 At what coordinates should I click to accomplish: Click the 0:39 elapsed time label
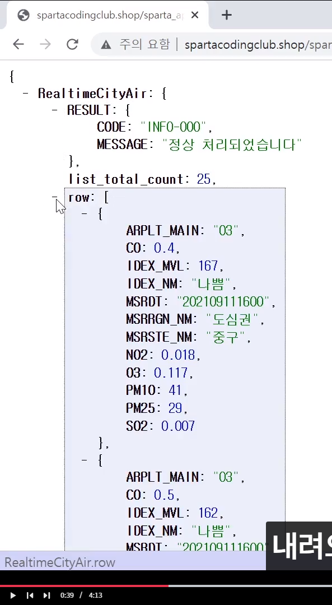(x=67, y=595)
